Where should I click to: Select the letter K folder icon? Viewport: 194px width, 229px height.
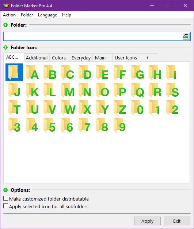pyautogui.click(x=32, y=90)
